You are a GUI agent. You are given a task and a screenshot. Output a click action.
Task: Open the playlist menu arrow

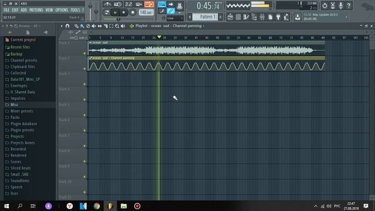click(62, 26)
